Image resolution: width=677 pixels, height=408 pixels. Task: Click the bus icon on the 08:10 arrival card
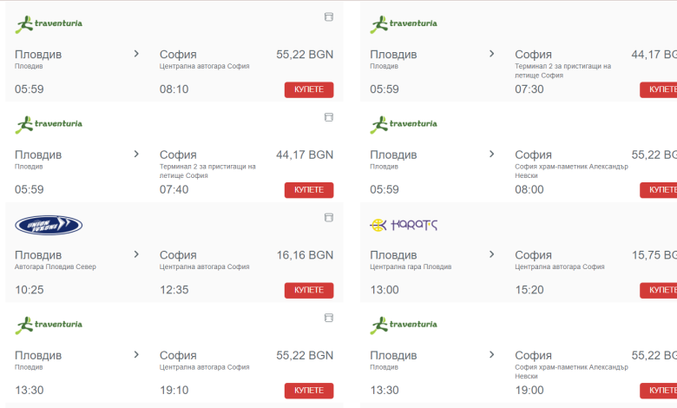pos(329,16)
